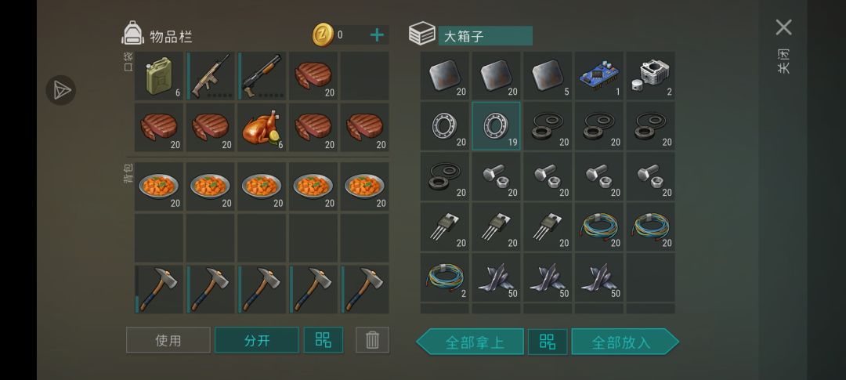
Task: Click the paper plane send icon
Action: (61, 90)
